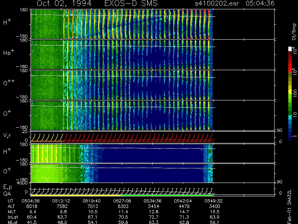Click the header time "05:04:36"
The image size is (298, 224).
point(260,3)
